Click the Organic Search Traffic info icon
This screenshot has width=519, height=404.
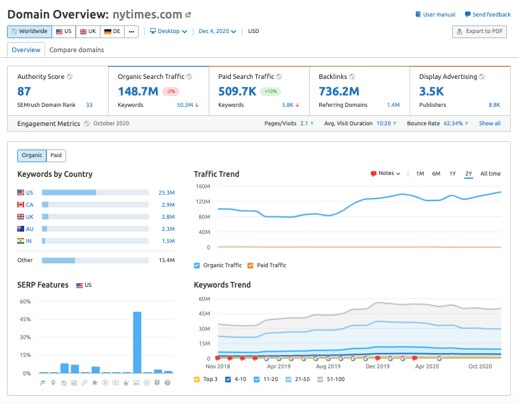pos(190,76)
